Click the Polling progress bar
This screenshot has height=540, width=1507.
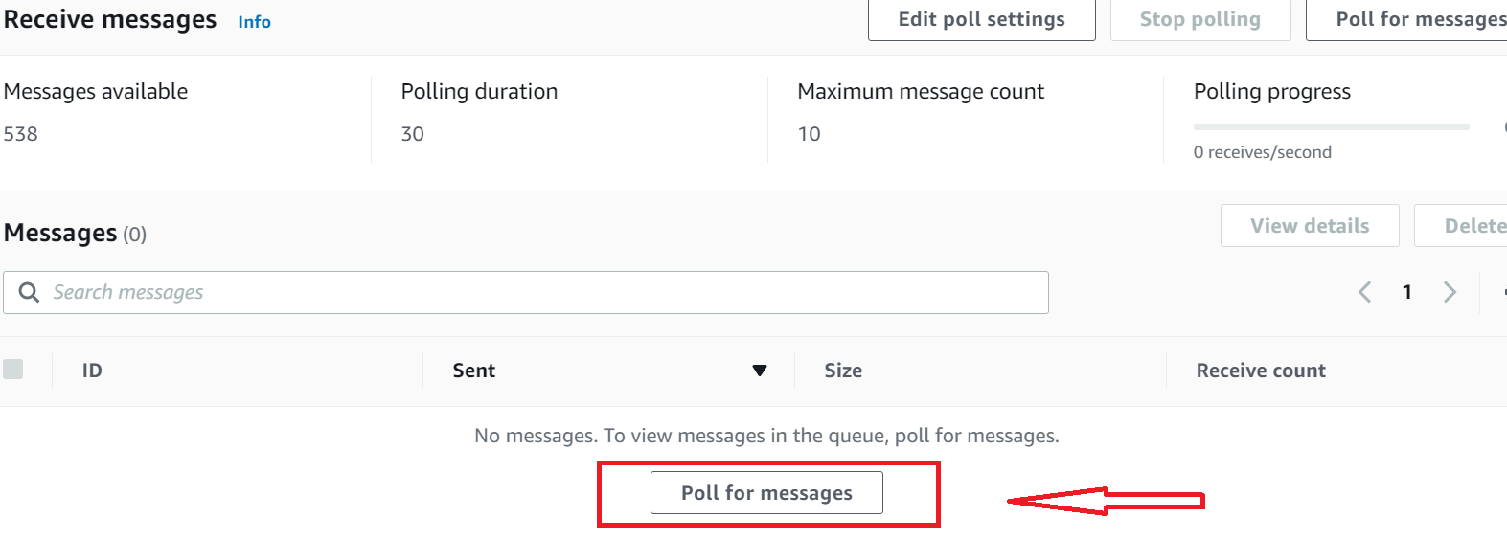click(x=1331, y=126)
